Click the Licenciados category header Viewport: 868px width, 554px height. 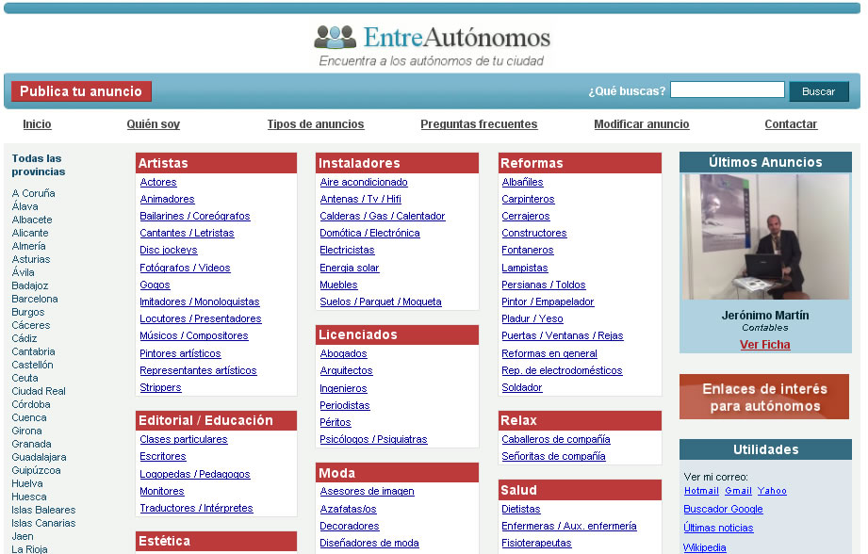point(397,334)
